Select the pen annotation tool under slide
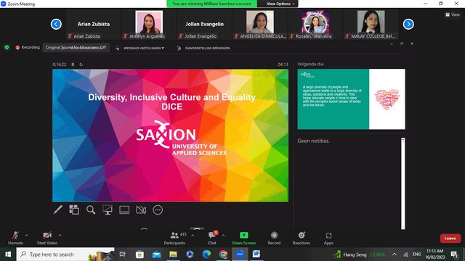Image resolution: width=465 pixels, height=261 pixels. click(58, 210)
